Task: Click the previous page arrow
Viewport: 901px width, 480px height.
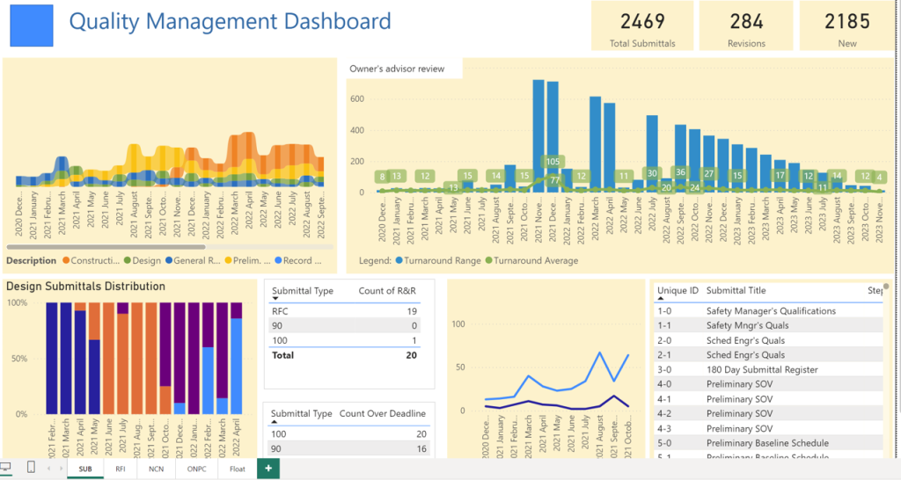Action: 49,469
